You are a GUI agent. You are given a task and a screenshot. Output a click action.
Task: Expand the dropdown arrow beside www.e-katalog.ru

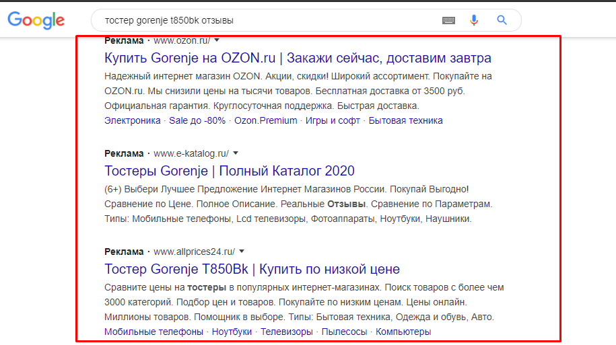point(236,153)
